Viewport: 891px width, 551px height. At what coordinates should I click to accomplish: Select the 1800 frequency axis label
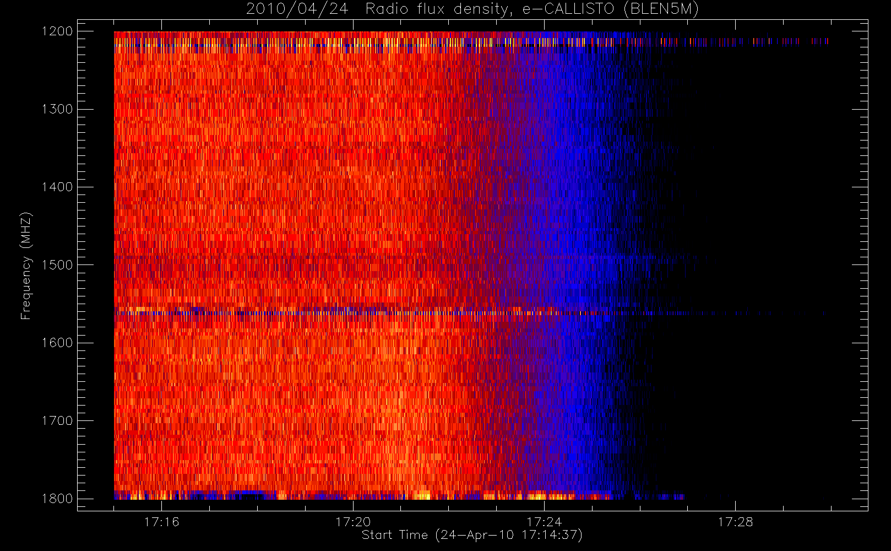point(57,499)
